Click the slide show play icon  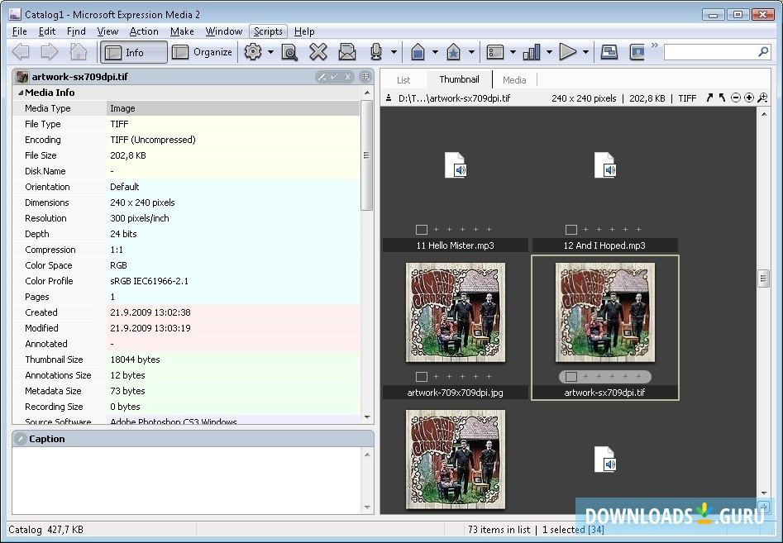(567, 52)
